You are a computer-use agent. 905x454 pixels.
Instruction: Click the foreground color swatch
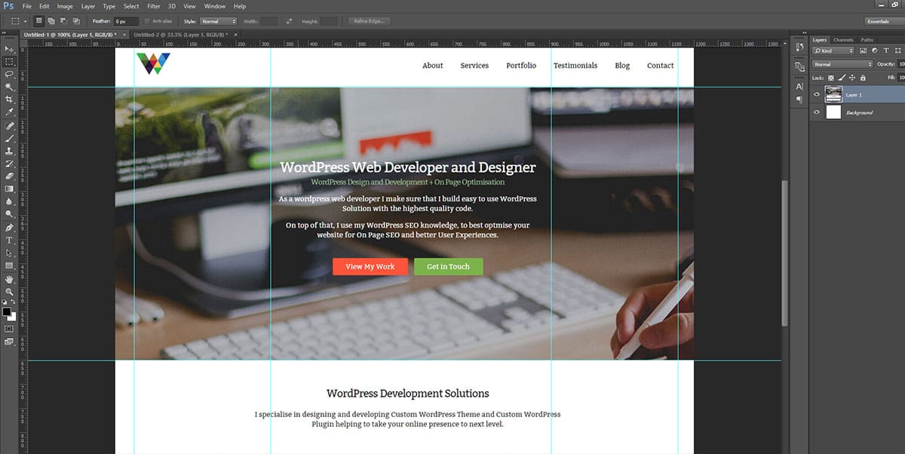coord(7,311)
